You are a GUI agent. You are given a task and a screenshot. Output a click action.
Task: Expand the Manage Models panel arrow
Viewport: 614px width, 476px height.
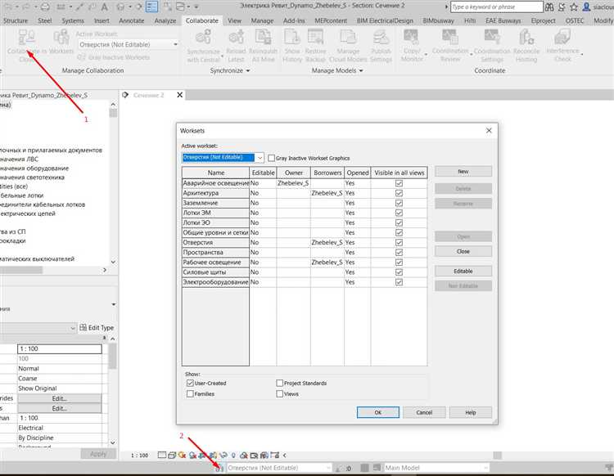[x=361, y=71]
